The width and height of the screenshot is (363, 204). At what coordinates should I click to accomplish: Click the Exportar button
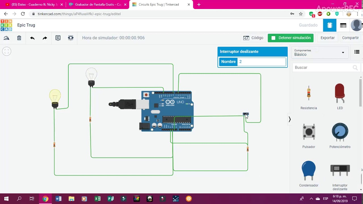328,38
